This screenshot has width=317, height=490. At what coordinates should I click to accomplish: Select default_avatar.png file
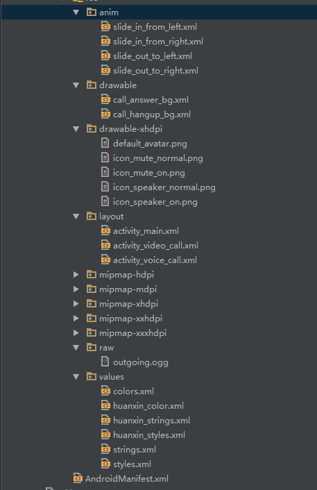point(150,144)
